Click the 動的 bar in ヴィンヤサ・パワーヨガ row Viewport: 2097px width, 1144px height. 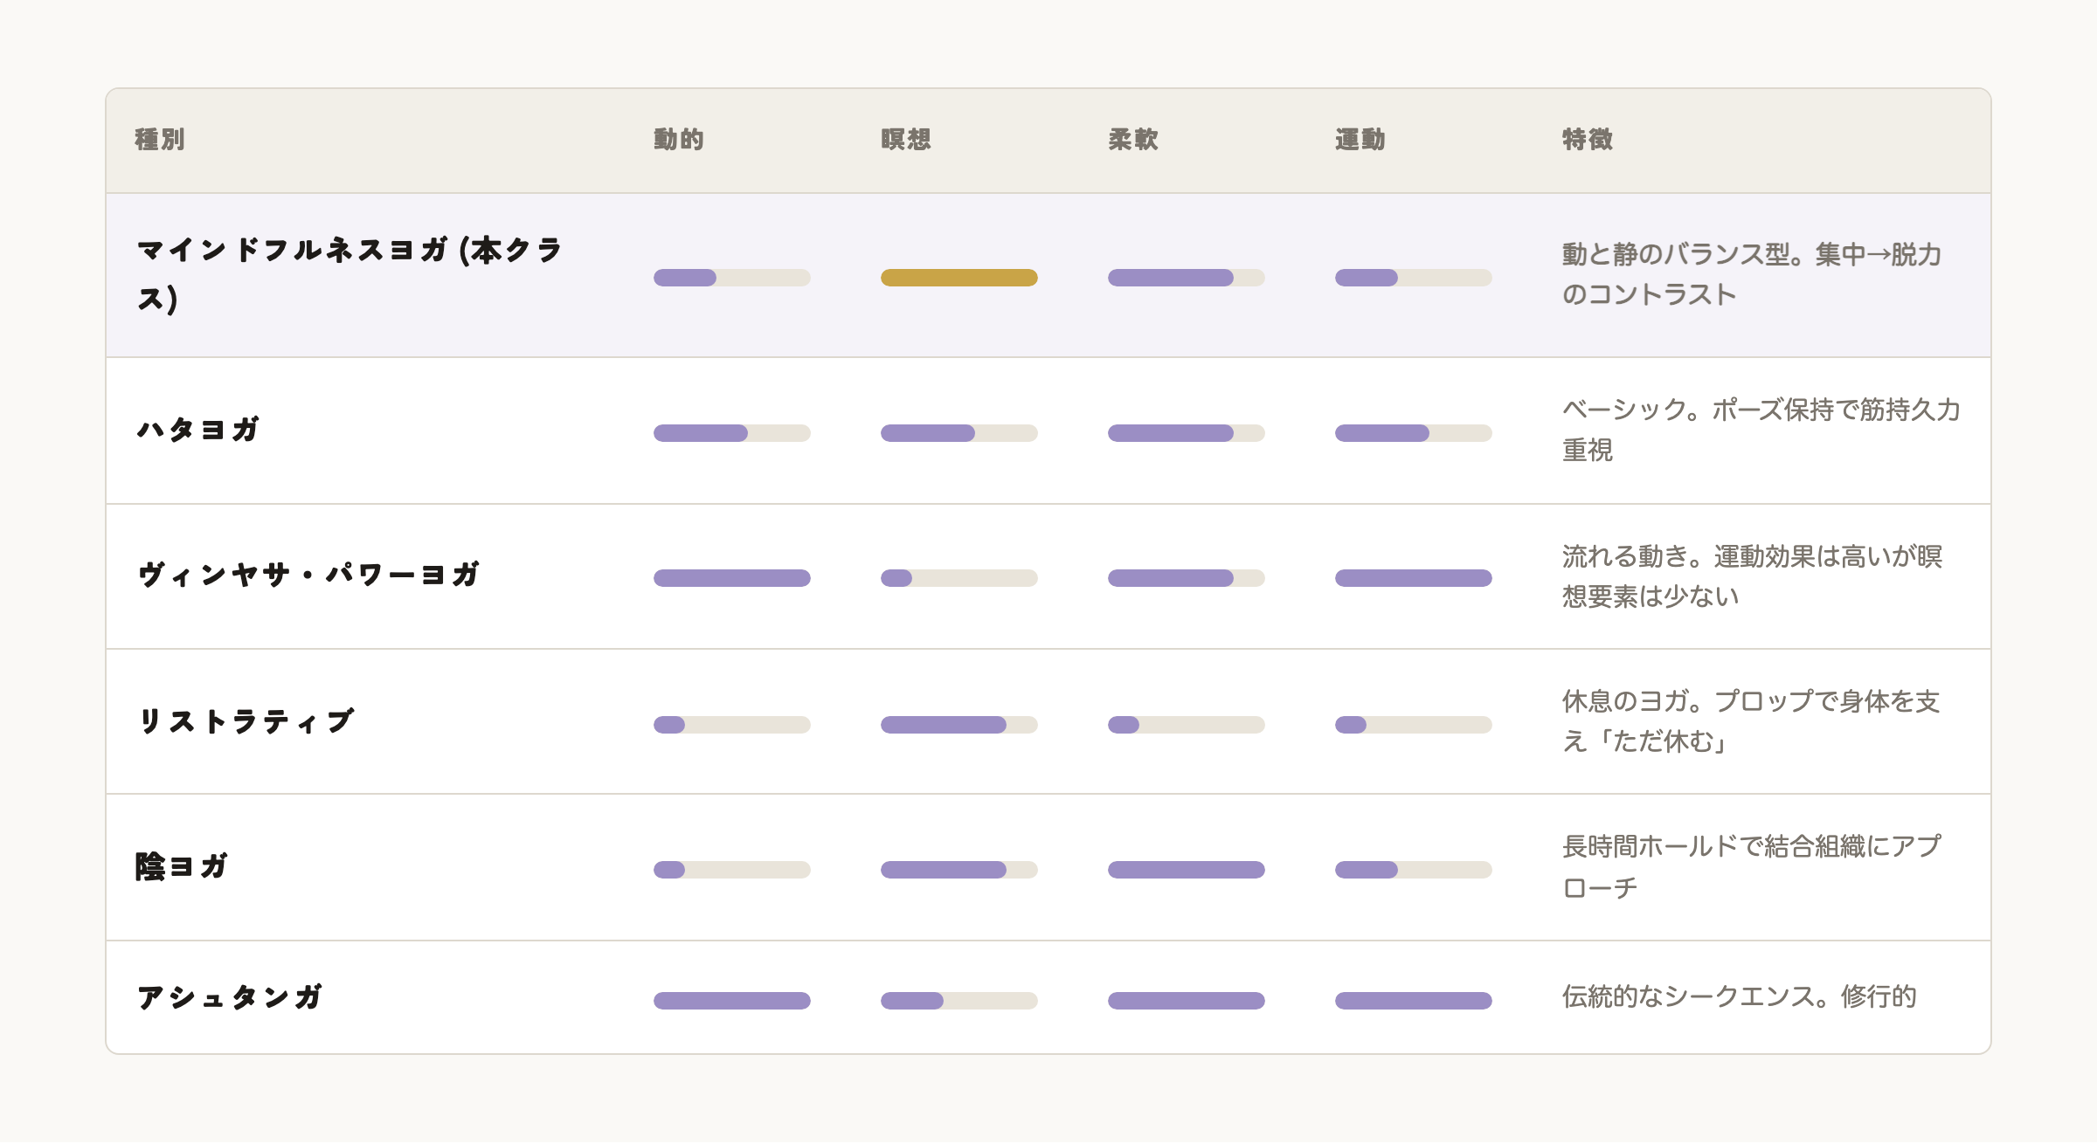[732, 578]
